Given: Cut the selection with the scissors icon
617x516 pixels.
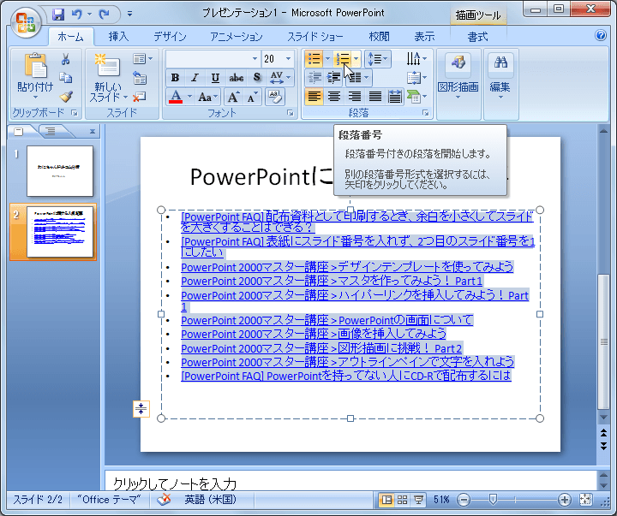Looking at the screenshot, I should 65,59.
